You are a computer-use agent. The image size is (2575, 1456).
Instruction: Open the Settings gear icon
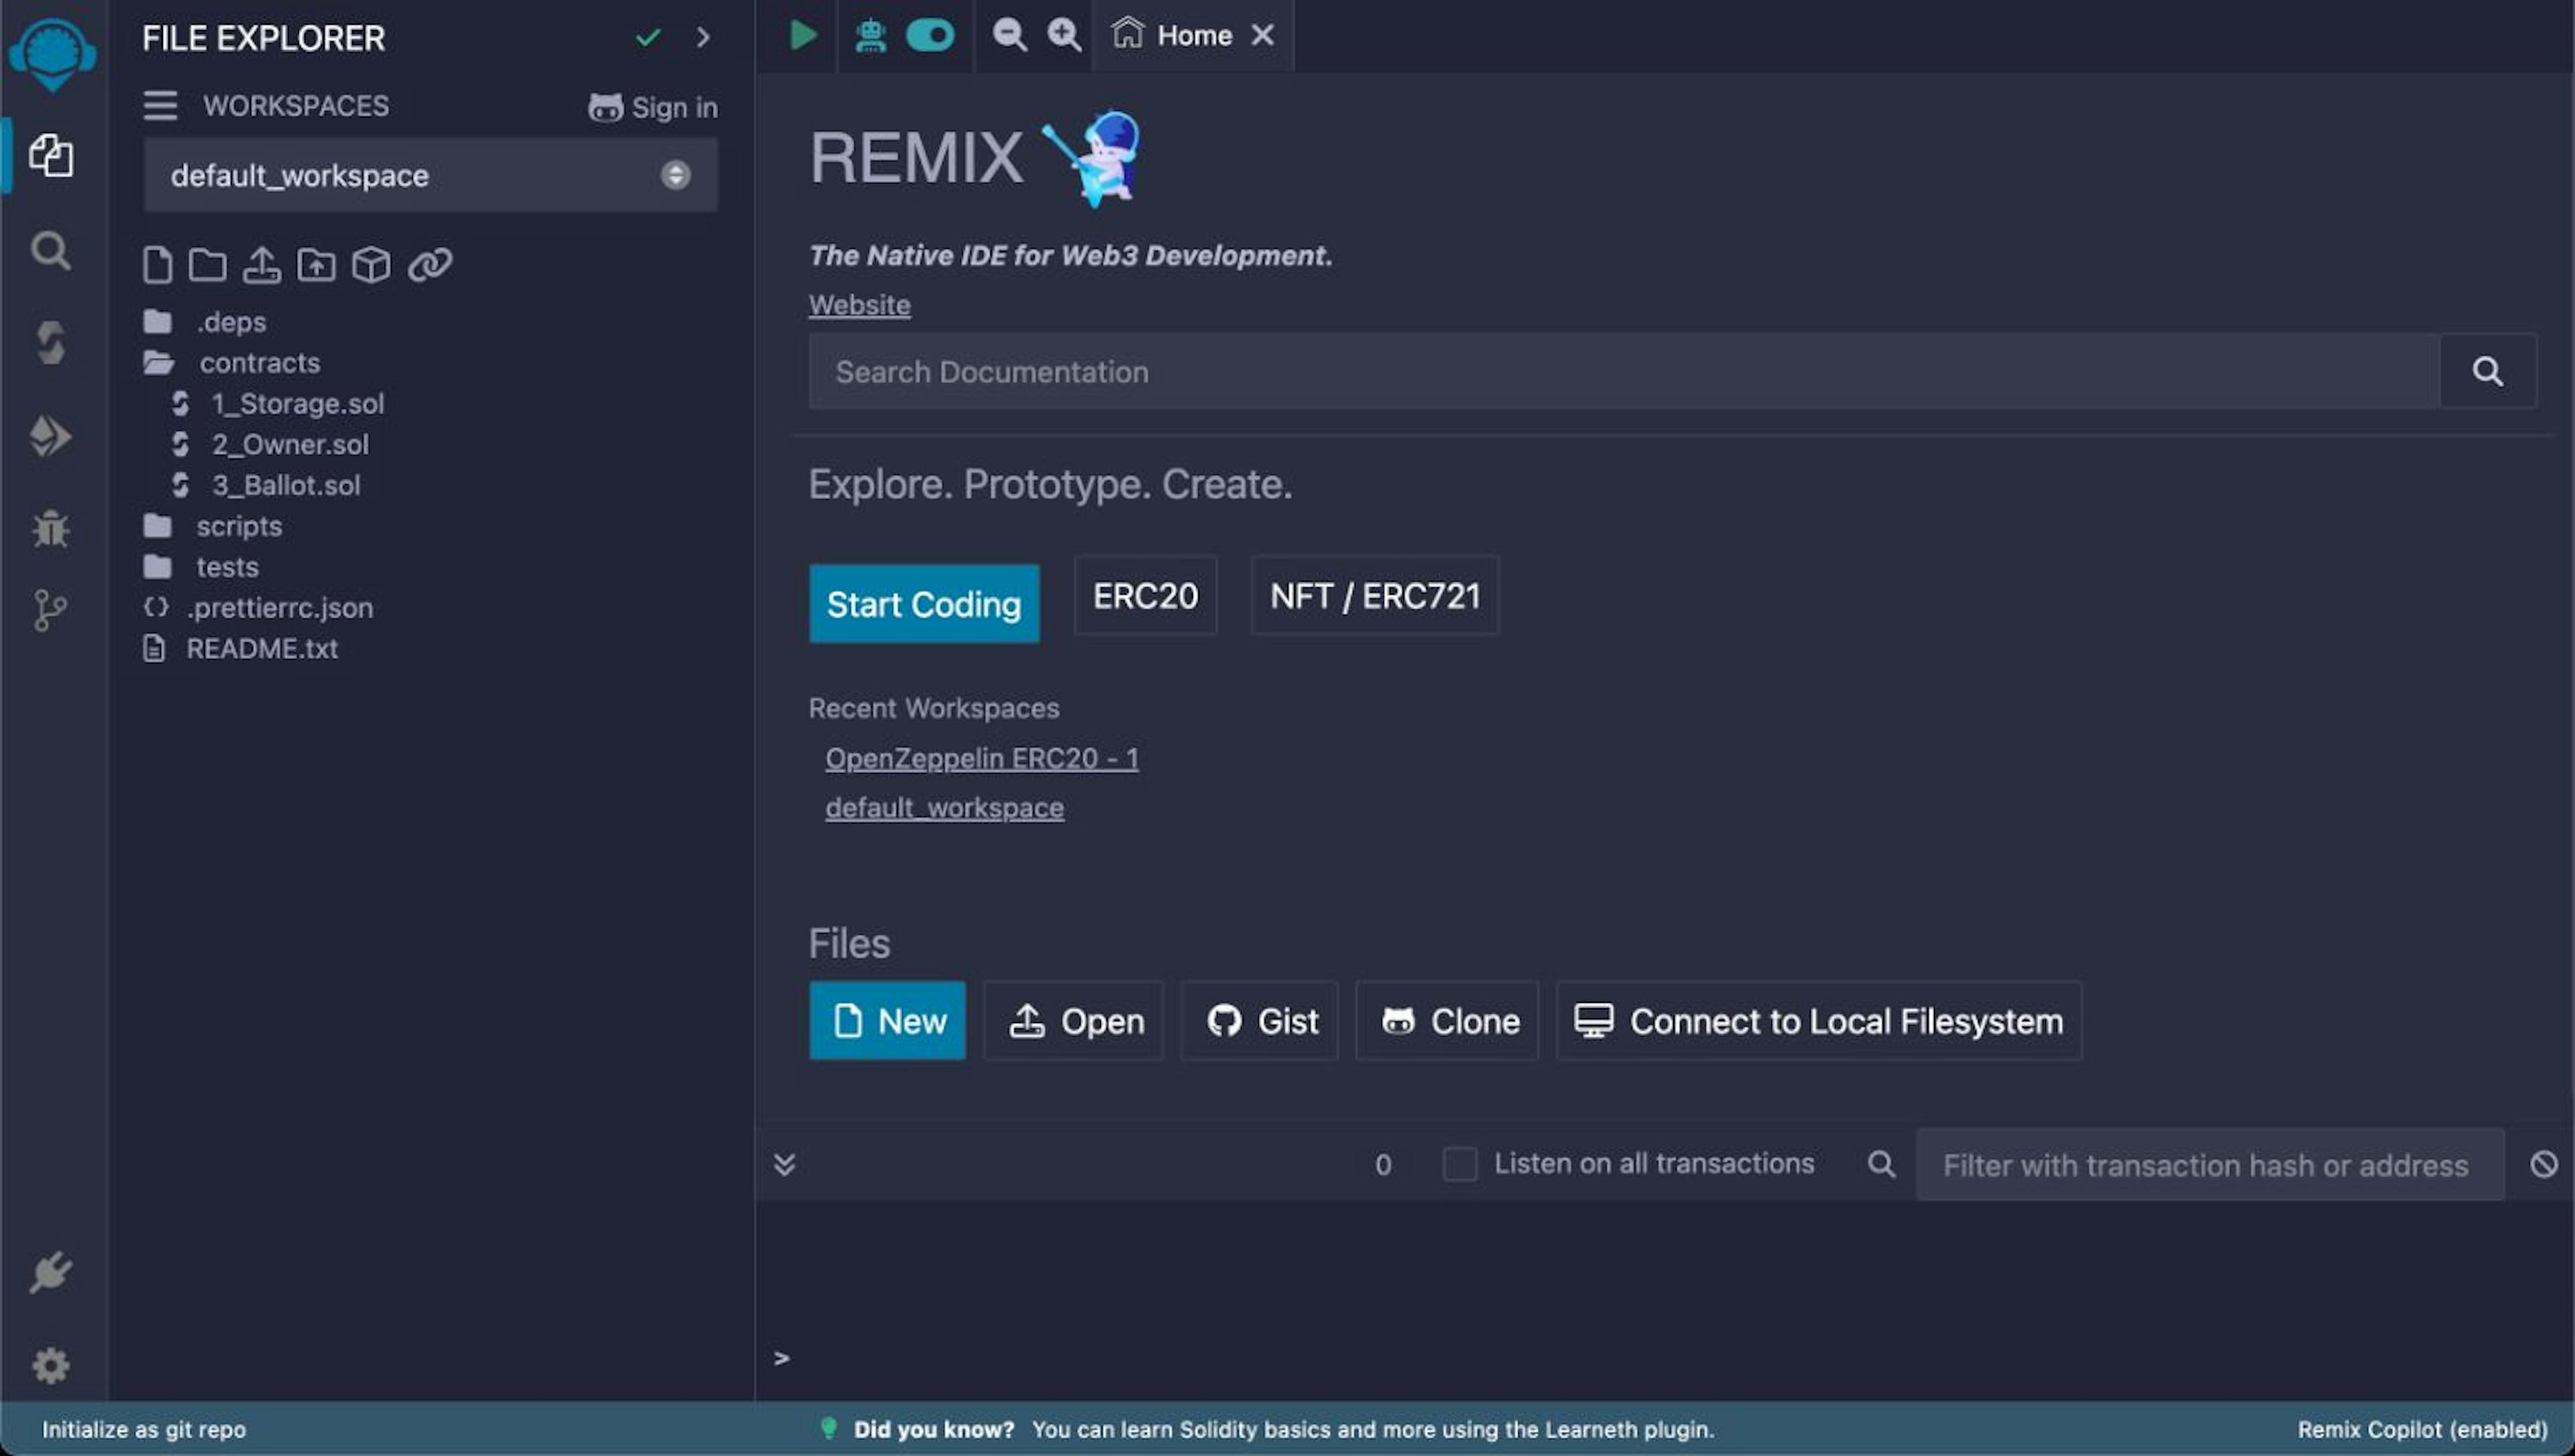point(51,1365)
